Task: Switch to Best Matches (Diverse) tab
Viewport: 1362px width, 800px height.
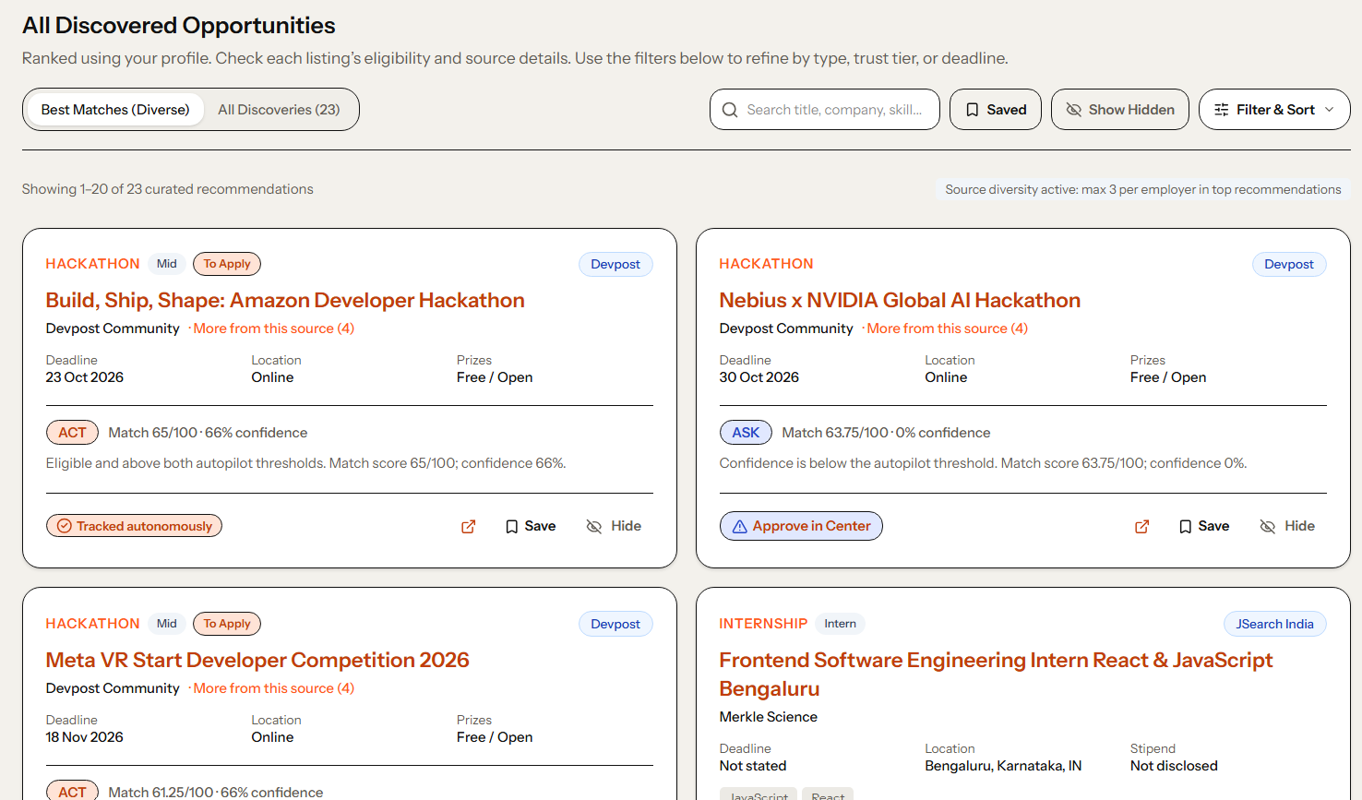Action: (x=115, y=110)
